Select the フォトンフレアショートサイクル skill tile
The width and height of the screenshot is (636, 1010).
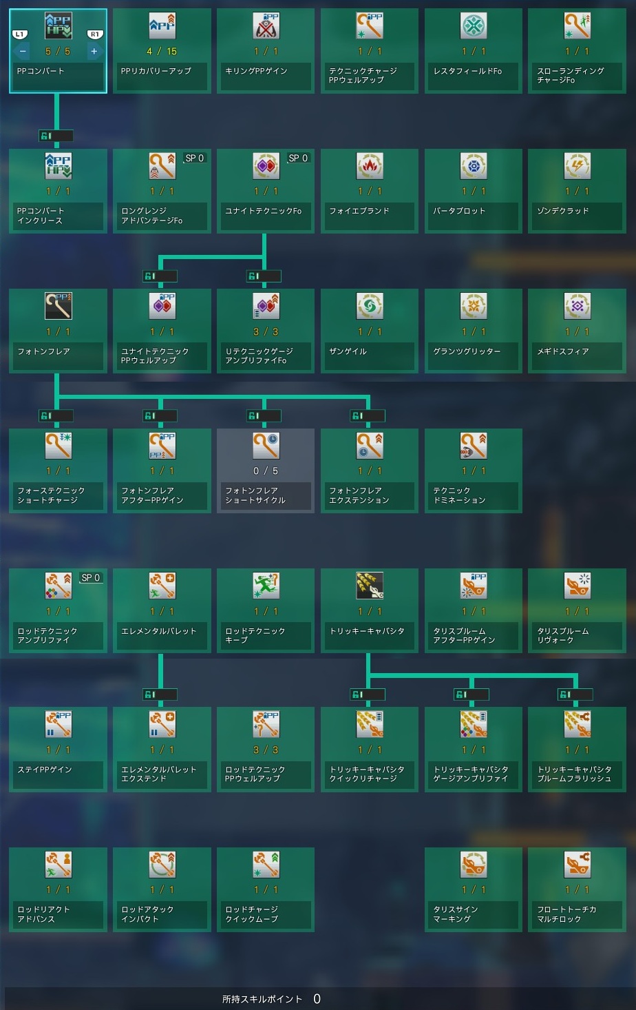(266, 471)
